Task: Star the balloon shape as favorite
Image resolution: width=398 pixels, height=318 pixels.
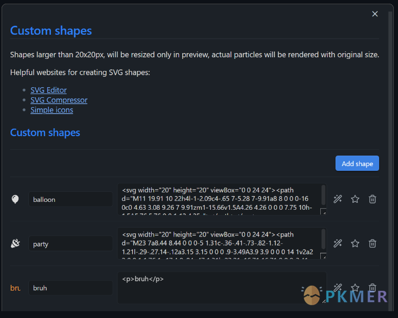Action: (355, 199)
